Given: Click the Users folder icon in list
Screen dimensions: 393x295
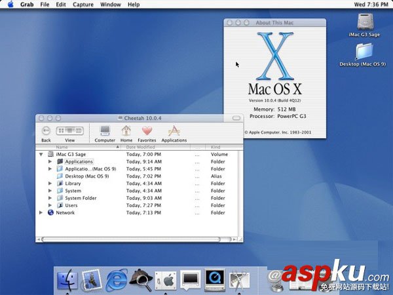Looking at the screenshot, I should 60,205.
